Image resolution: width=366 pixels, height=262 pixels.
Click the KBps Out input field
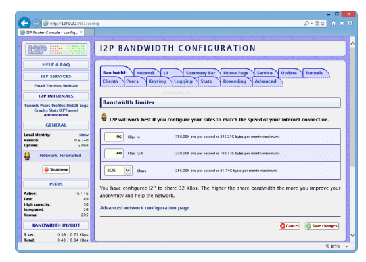pos(114,153)
